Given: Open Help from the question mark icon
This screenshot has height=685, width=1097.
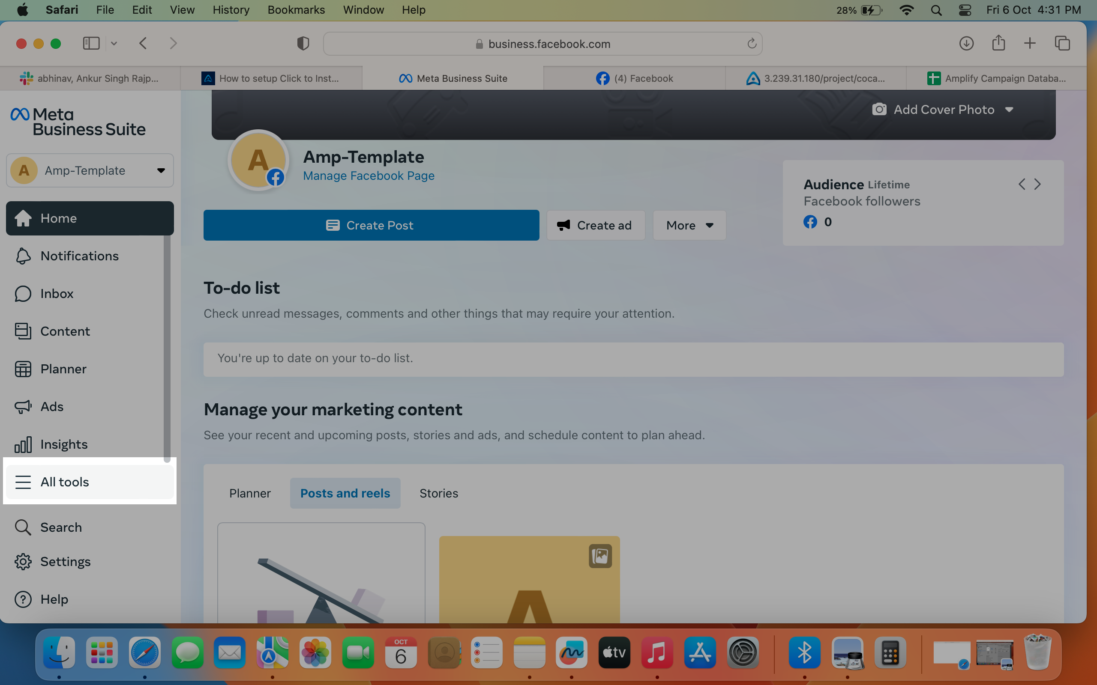Looking at the screenshot, I should click(23, 599).
